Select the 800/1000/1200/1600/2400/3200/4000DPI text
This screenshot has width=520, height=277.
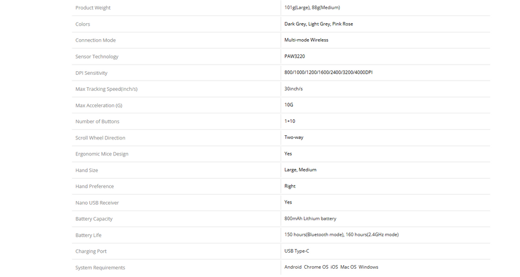328,72
